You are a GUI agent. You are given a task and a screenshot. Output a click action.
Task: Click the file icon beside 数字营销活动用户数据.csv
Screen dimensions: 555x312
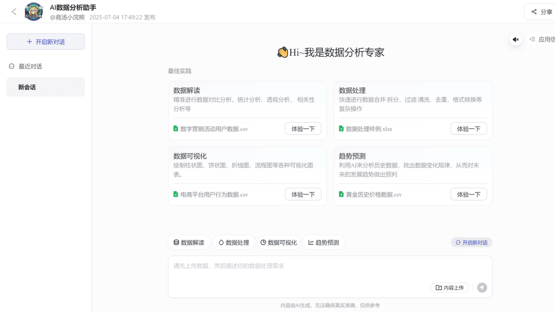click(x=176, y=129)
